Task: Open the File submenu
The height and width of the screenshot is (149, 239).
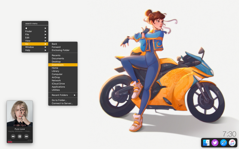Action: point(35,35)
